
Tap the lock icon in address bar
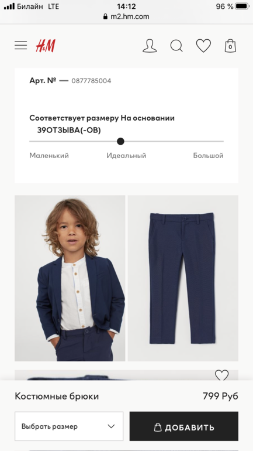106,16
